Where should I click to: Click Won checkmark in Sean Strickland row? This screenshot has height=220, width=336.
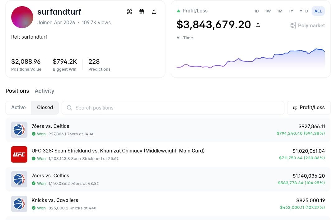[x=33, y=159]
